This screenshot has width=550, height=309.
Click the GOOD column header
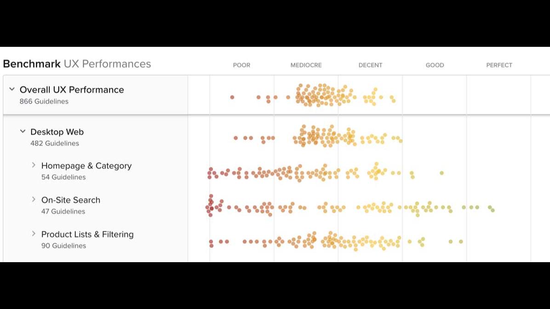coord(435,65)
